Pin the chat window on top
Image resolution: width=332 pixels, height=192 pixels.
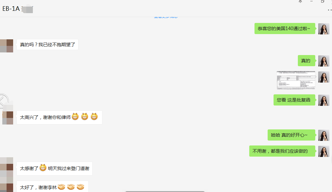300,2
